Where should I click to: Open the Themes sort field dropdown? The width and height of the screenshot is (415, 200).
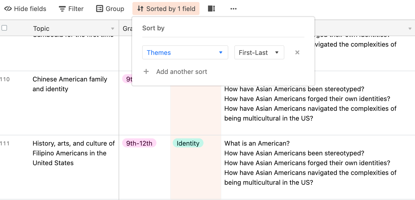pos(185,52)
